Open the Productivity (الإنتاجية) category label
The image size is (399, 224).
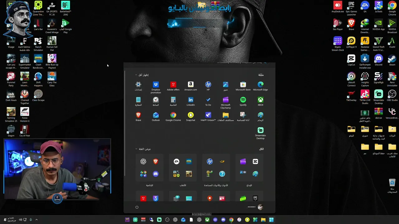[150, 185]
